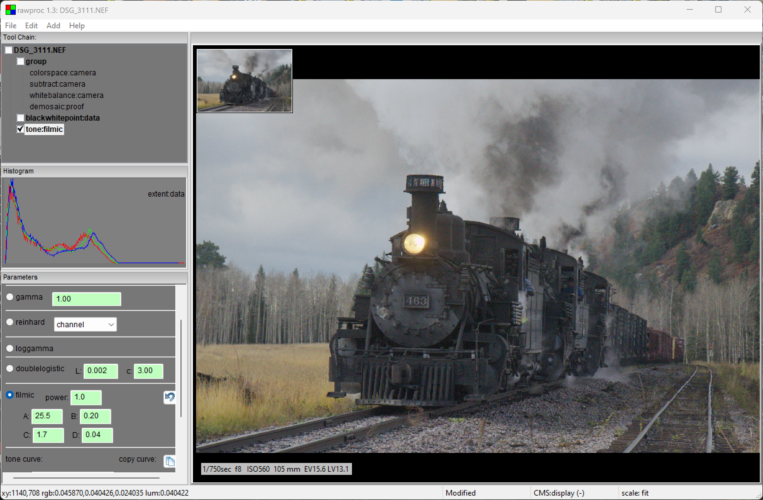Open the File menu
763x500 pixels.
pyautogui.click(x=11, y=26)
